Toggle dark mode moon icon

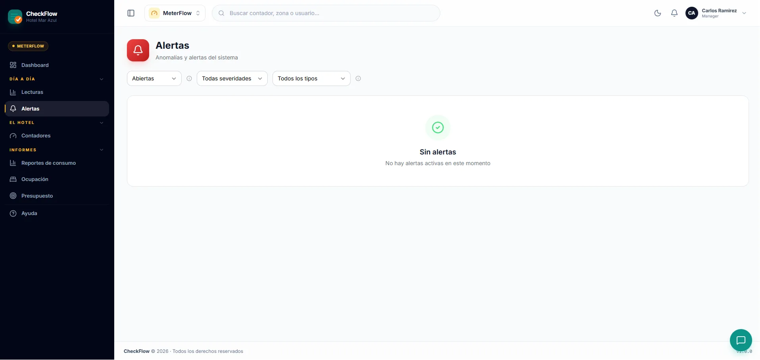tap(658, 13)
